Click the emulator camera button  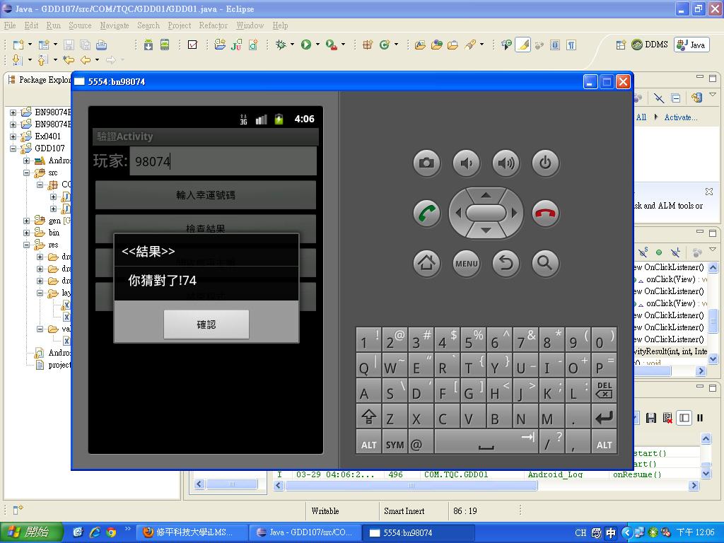click(x=426, y=163)
